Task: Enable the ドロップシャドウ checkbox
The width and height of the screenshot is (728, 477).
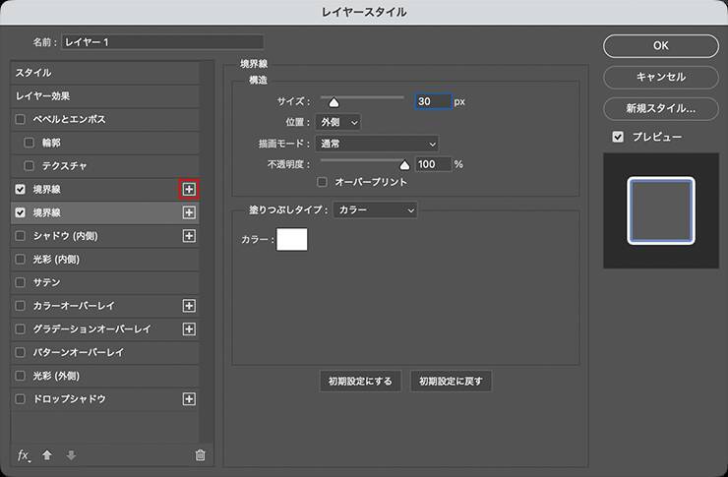Action: click(20, 399)
